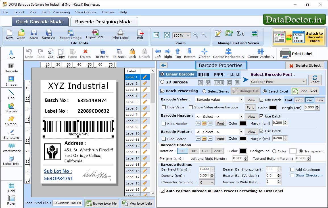Switch to Quick Barcode Mode tab
The width and height of the screenshot is (328, 208).
click(40, 22)
